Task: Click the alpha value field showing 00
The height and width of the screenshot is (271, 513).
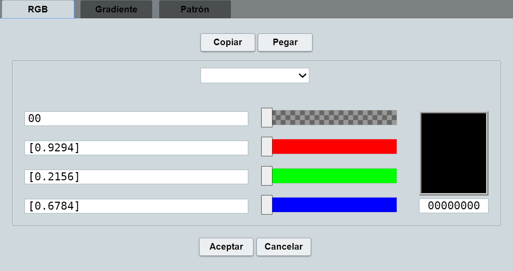Action: coord(136,119)
